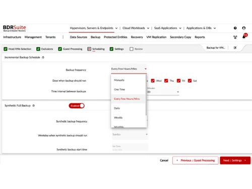Select Weekly from the frequency list

point(129,117)
